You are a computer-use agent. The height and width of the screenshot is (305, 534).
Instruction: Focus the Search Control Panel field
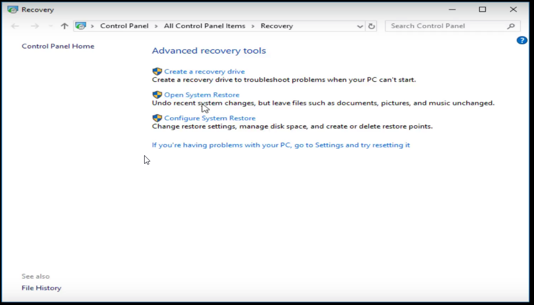(452, 26)
